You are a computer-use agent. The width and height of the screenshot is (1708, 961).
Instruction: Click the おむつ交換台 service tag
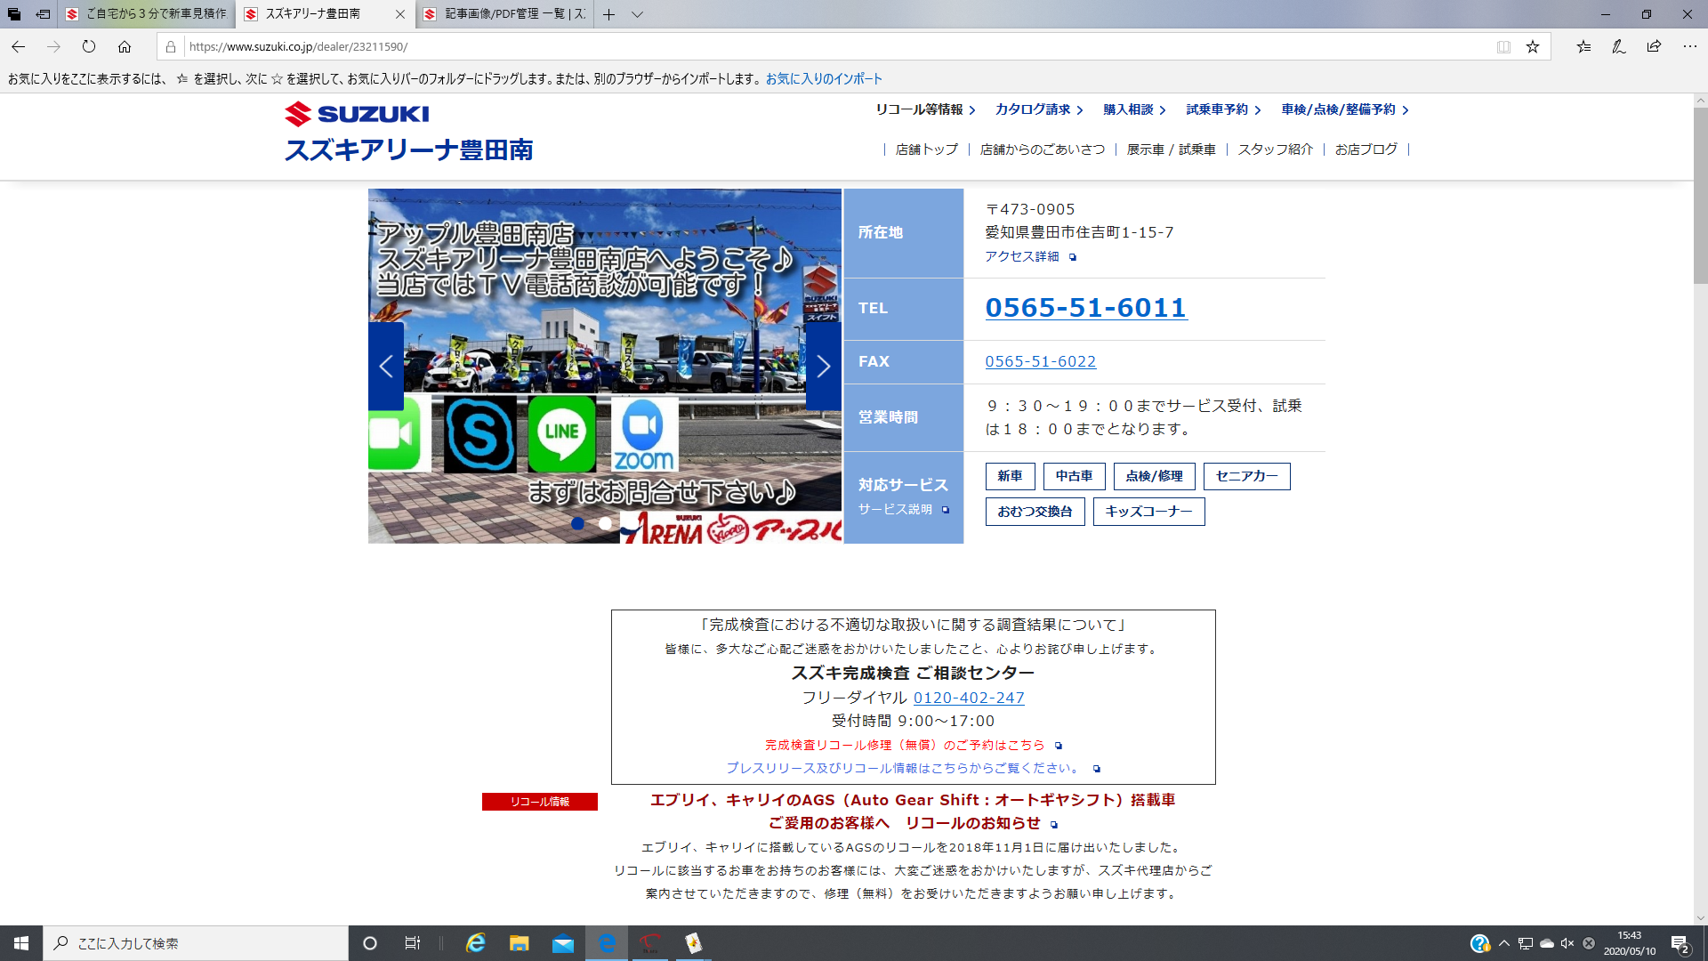pos(1035,512)
